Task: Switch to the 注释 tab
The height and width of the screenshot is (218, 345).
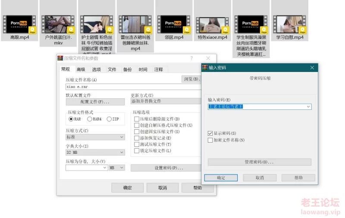Action: [158, 69]
